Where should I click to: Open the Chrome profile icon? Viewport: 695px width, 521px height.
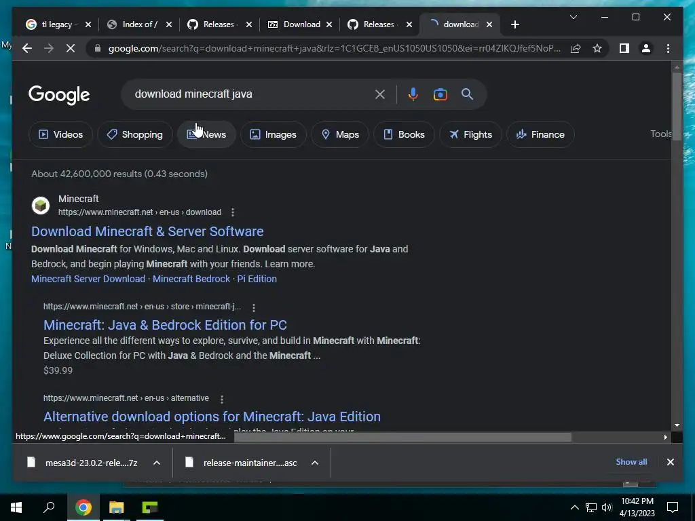click(x=646, y=48)
